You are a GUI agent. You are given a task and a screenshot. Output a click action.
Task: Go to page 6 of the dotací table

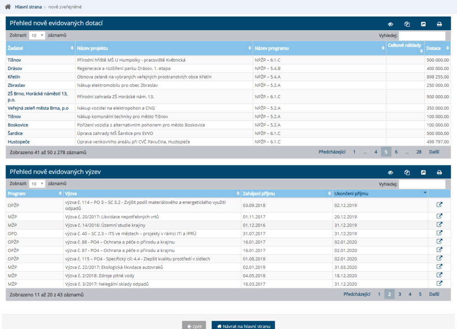pyautogui.click(x=396, y=152)
